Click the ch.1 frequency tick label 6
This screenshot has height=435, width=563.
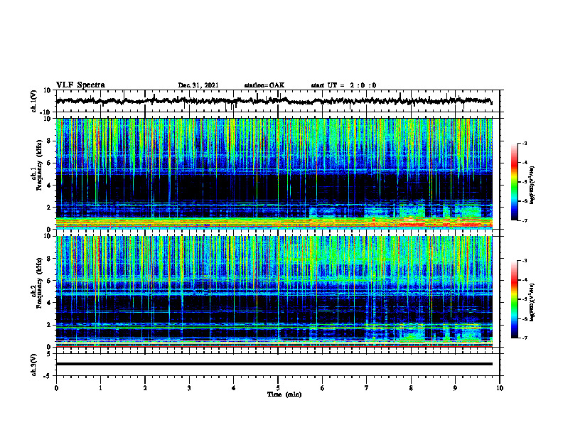coord(49,163)
